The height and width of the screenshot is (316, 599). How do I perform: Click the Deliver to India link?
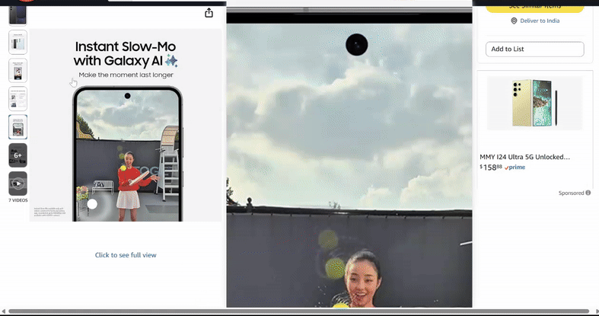(540, 21)
